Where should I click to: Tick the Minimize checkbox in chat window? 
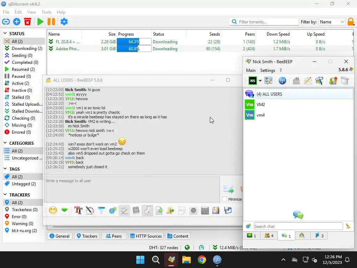[x=225, y=199]
